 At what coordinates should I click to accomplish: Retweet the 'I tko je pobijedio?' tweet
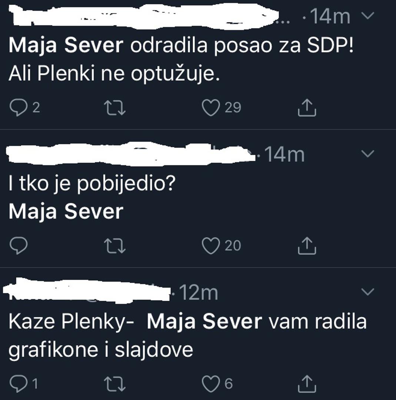coord(115,246)
